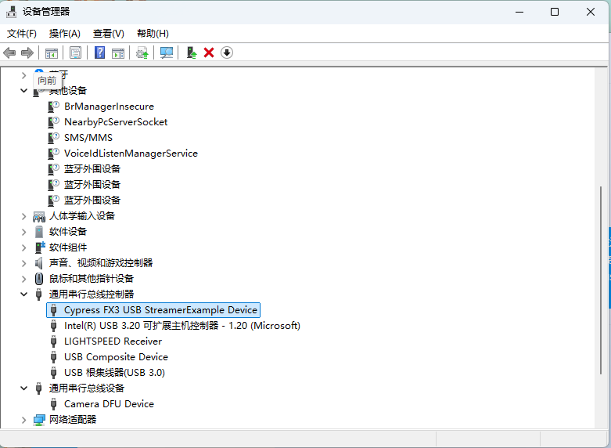Click the SMS/MMS unknown device icon
The image size is (611, 448).
[x=53, y=137]
